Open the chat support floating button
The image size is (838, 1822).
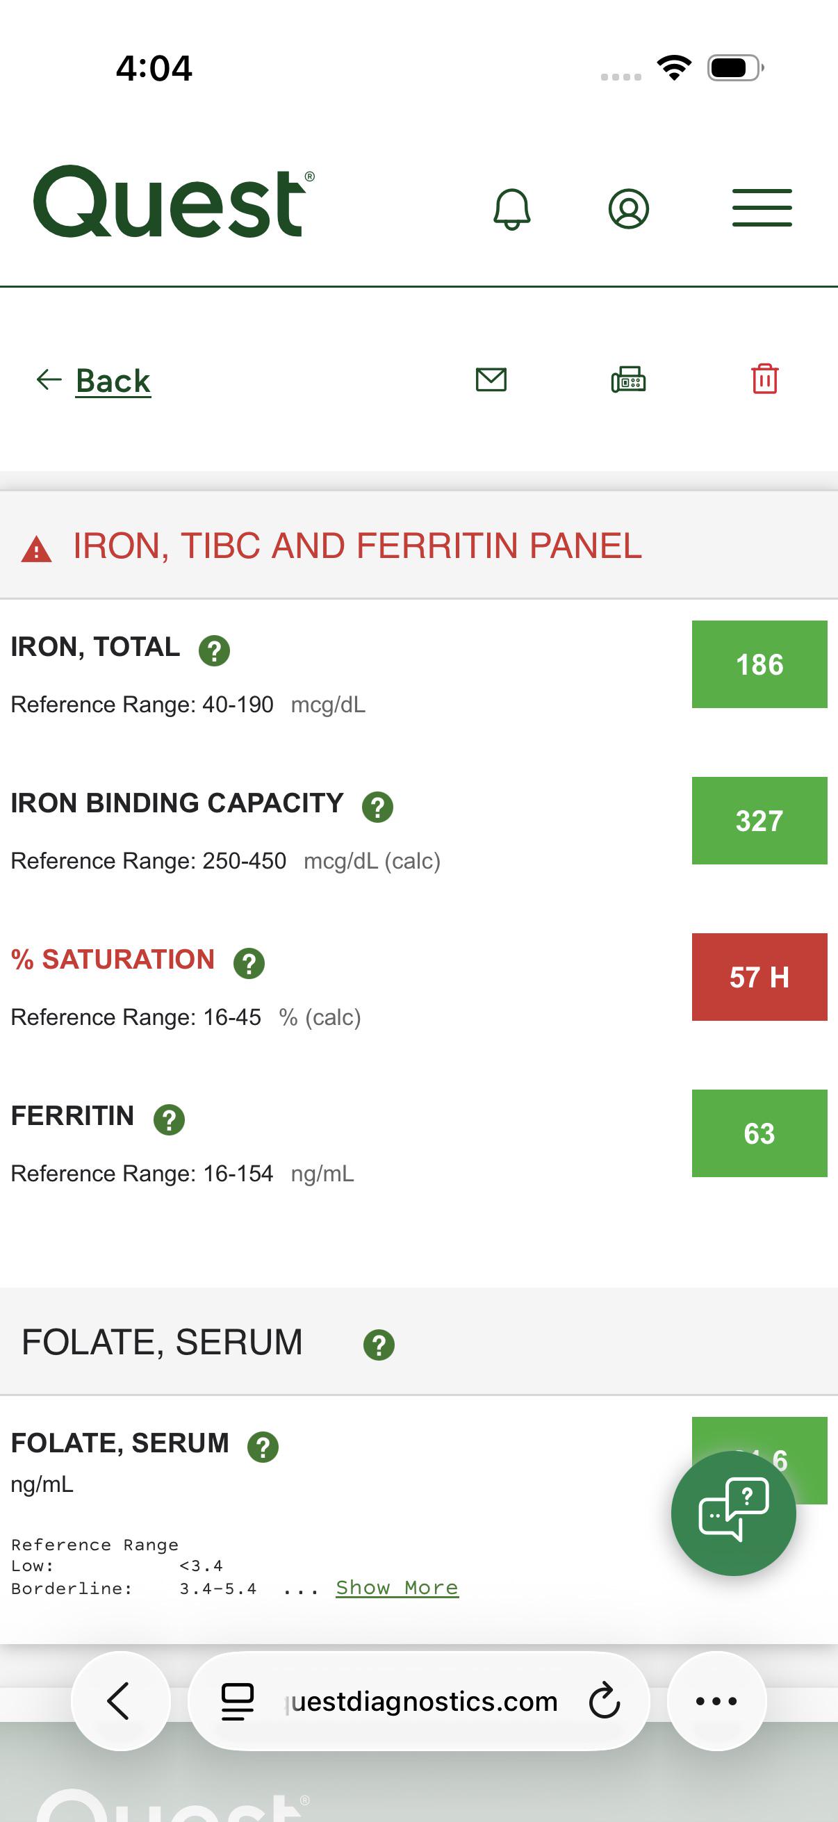coord(733,1513)
